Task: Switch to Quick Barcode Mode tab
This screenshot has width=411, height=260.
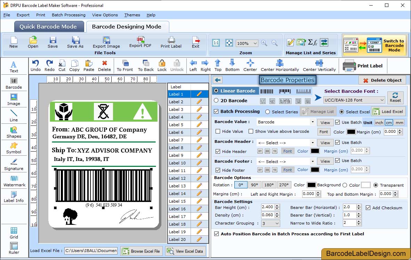Action: (x=49, y=26)
